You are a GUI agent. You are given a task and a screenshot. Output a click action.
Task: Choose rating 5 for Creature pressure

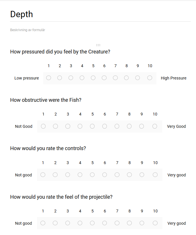pyautogui.click(x=93, y=78)
